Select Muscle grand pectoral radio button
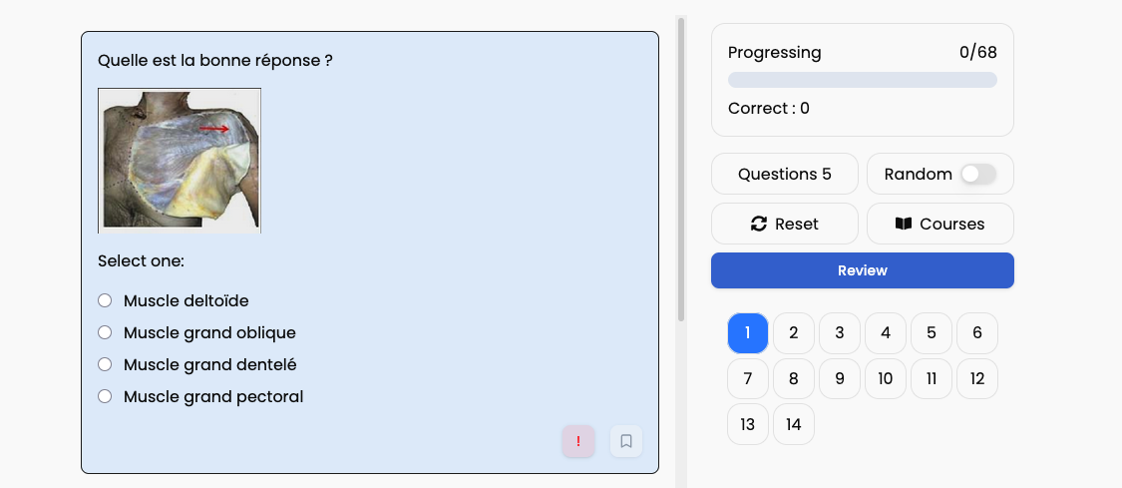The image size is (1122, 488). coord(105,396)
